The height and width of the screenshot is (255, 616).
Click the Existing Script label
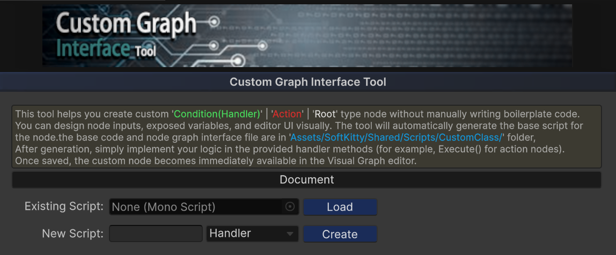pyautogui.click(x=64, y=207)
